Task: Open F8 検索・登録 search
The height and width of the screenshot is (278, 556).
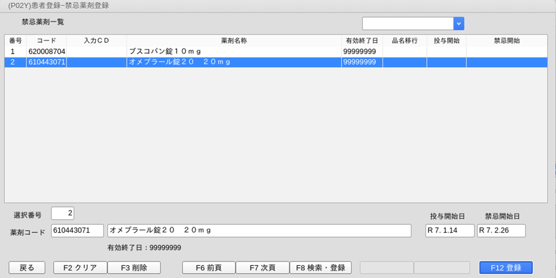Action: click(320, 268)
